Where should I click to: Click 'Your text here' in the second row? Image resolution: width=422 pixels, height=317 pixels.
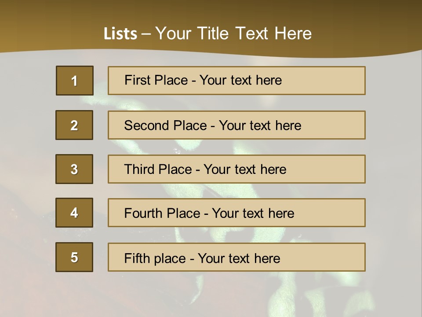coord(260,125)
